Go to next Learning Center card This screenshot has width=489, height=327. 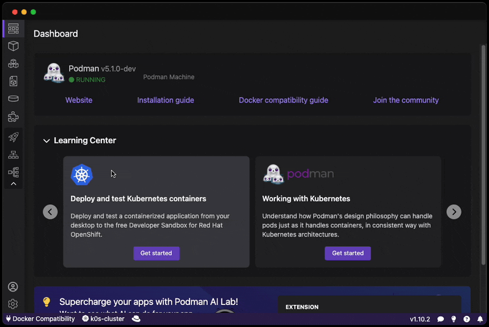454,212
